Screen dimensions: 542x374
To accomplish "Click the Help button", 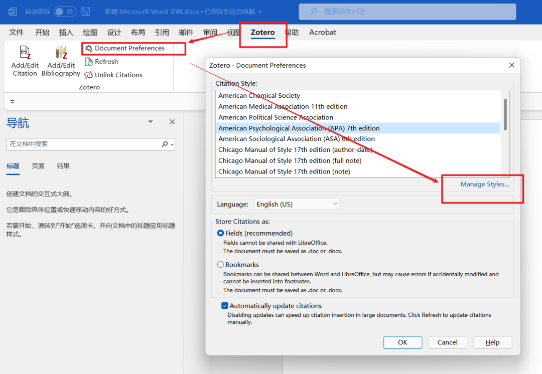I will [x=493, y=342].
